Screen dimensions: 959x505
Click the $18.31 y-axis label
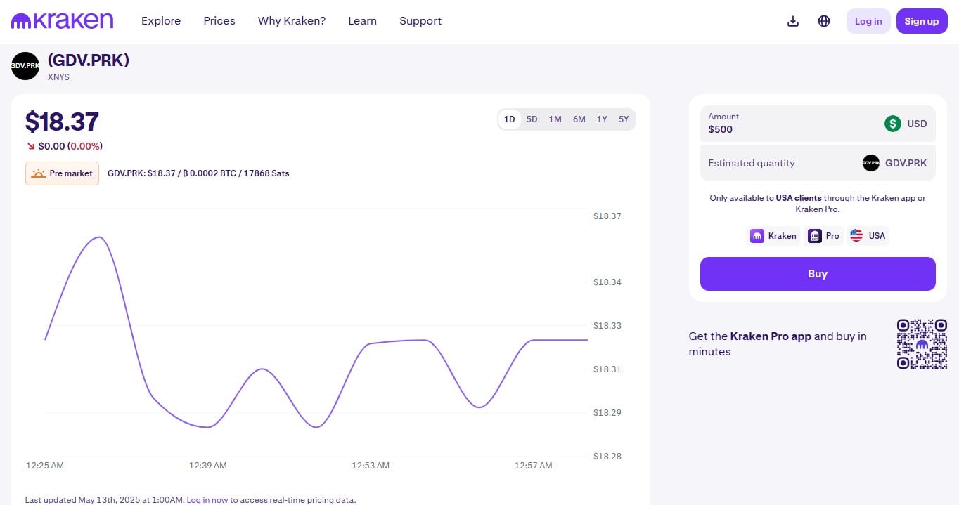[607, 369]
